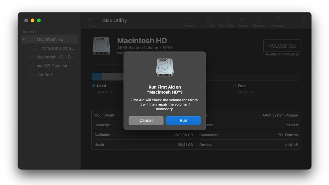Collapse the Macintosh HD sidebar tree

click(x=24, y=39)
